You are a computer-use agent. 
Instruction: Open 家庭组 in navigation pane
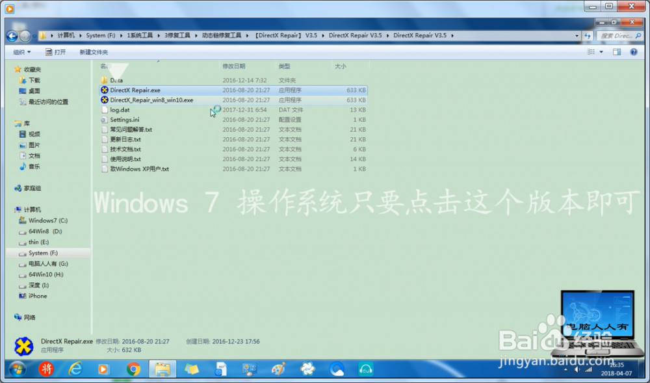pyautogui.click(x=28, y=188)
